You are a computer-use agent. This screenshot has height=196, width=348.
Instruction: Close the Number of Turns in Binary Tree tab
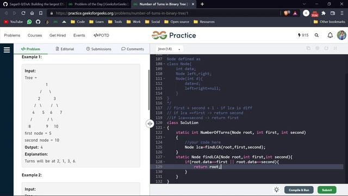point(193,4)
